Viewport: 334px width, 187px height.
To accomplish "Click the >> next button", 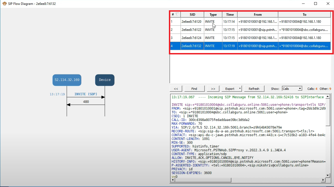I will (x=213, y=88).
